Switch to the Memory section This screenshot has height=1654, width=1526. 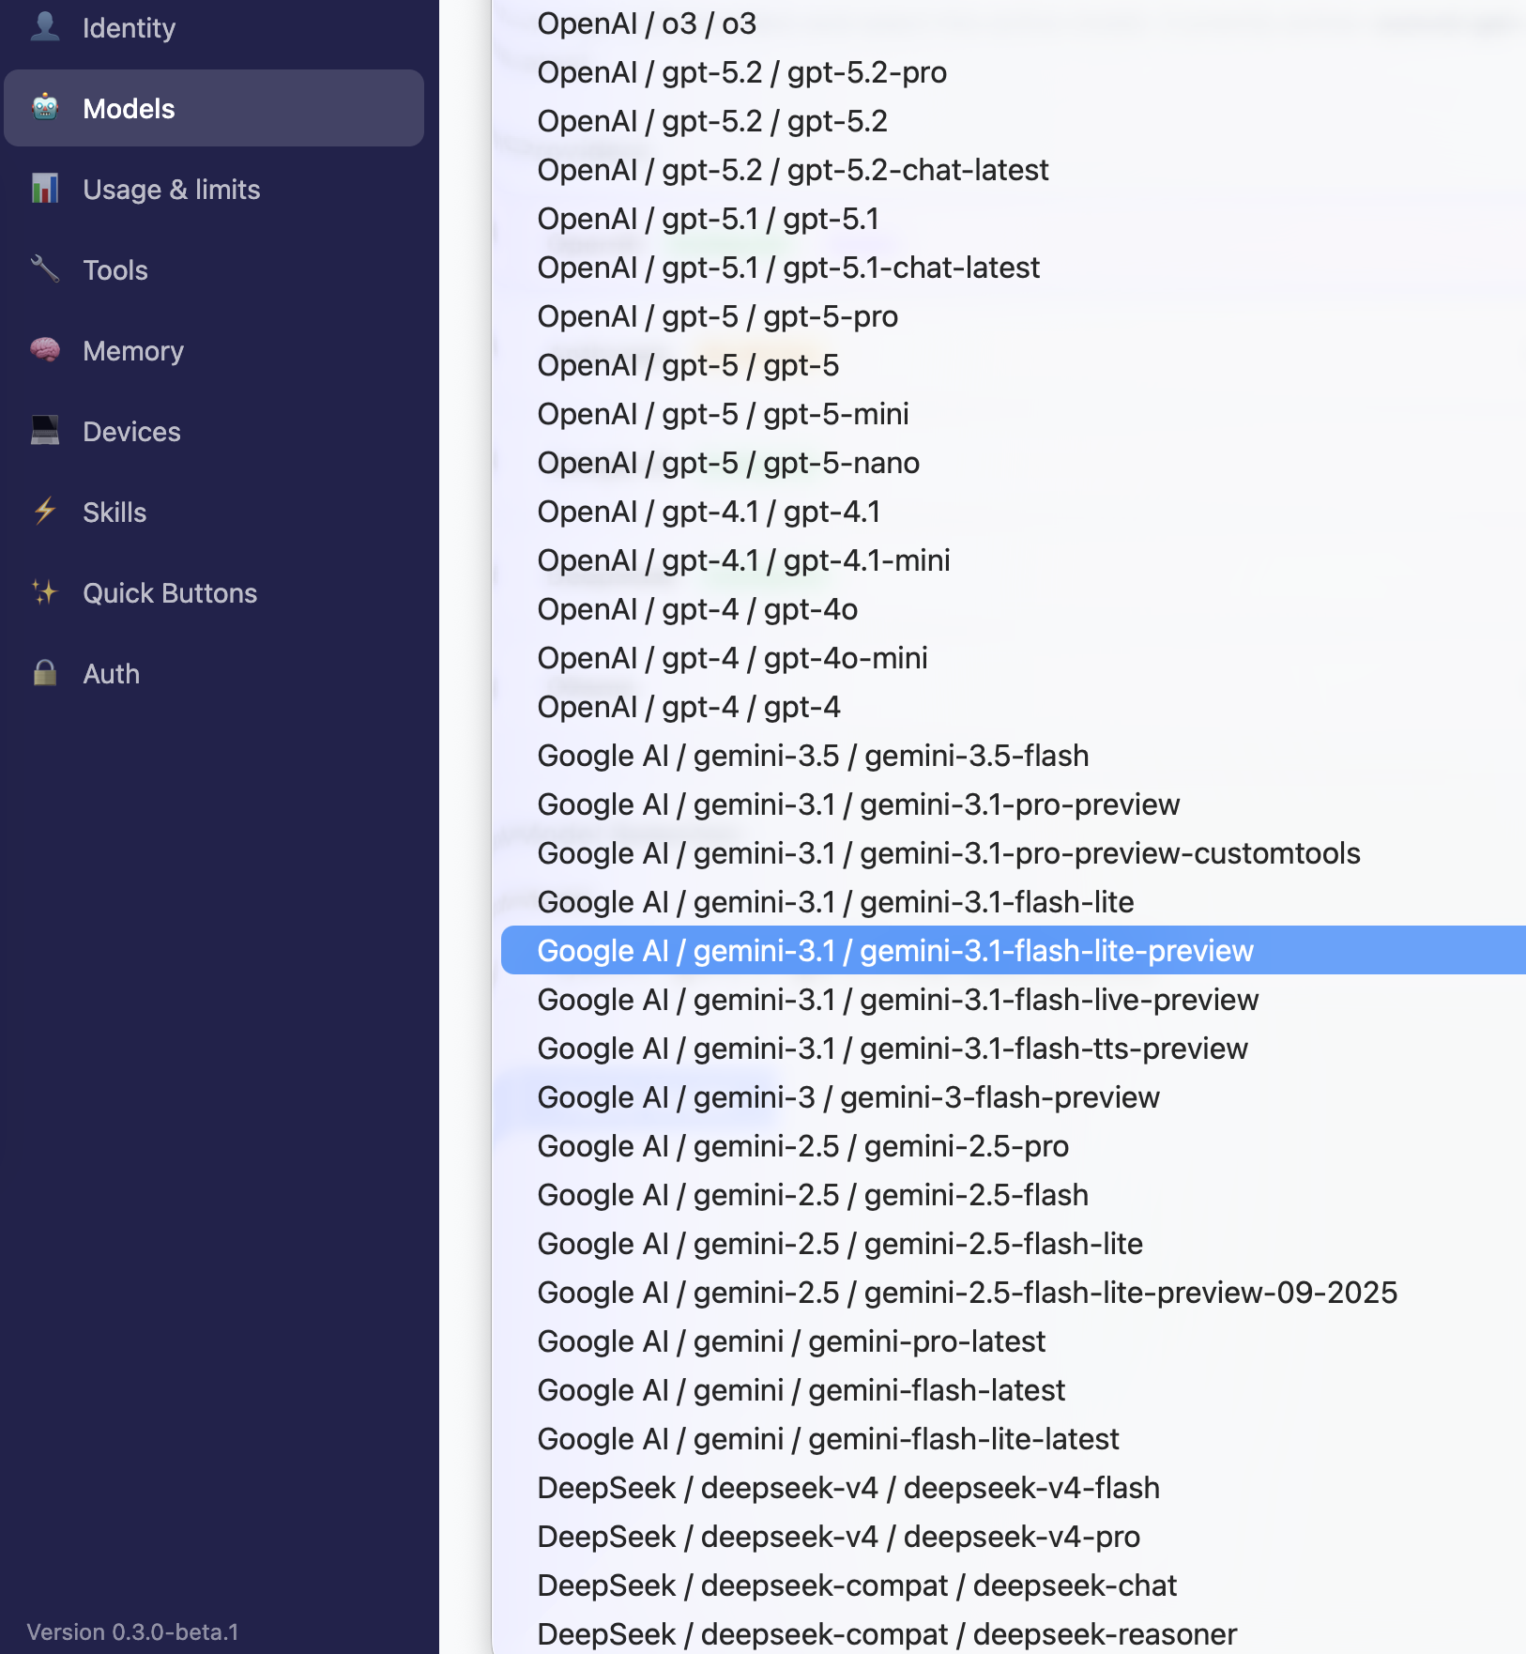pos(214,350)
